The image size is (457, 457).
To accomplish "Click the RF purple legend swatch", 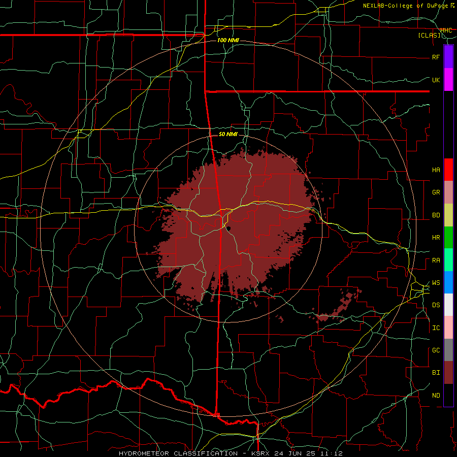I will [x=448, y=56].
